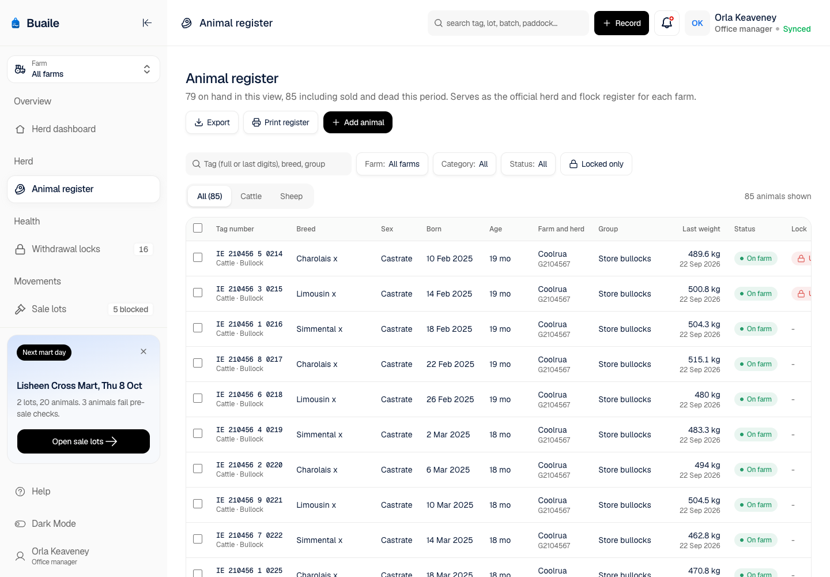
Task: Focus the top search tag, lot, batch field
Action: [508, 23]
